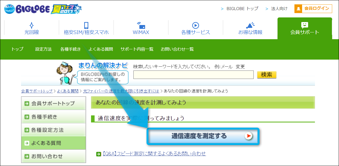Screen dimensions: 339x166
Task: Click the keyword search input field
Action: coord(193,75)
